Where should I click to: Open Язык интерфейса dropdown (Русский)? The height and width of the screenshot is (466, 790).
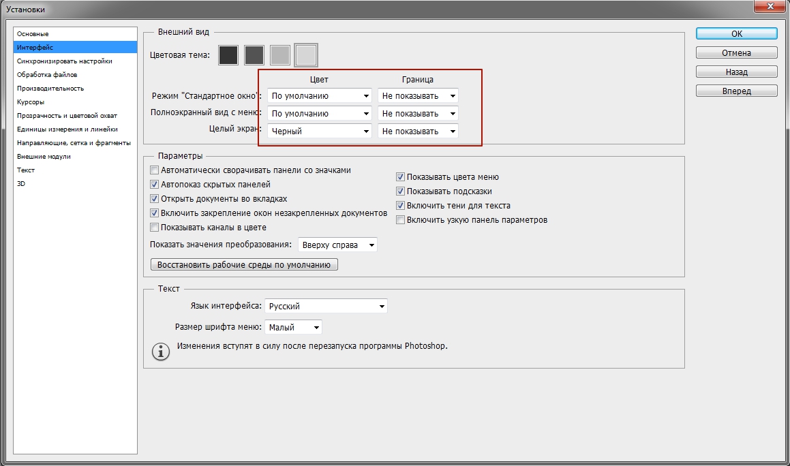click(326, 306)
